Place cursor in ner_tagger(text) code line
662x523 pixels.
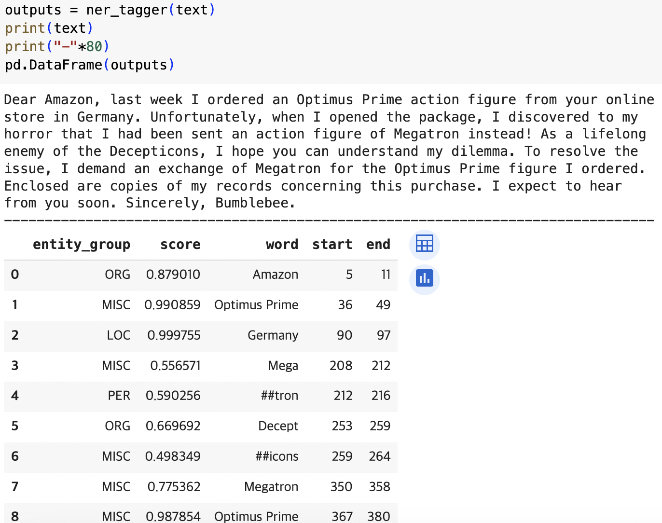[110, 10]
